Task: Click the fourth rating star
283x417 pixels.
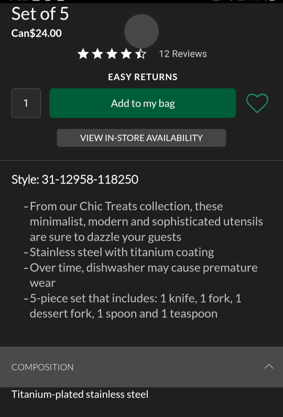Action: click(126, 54)
